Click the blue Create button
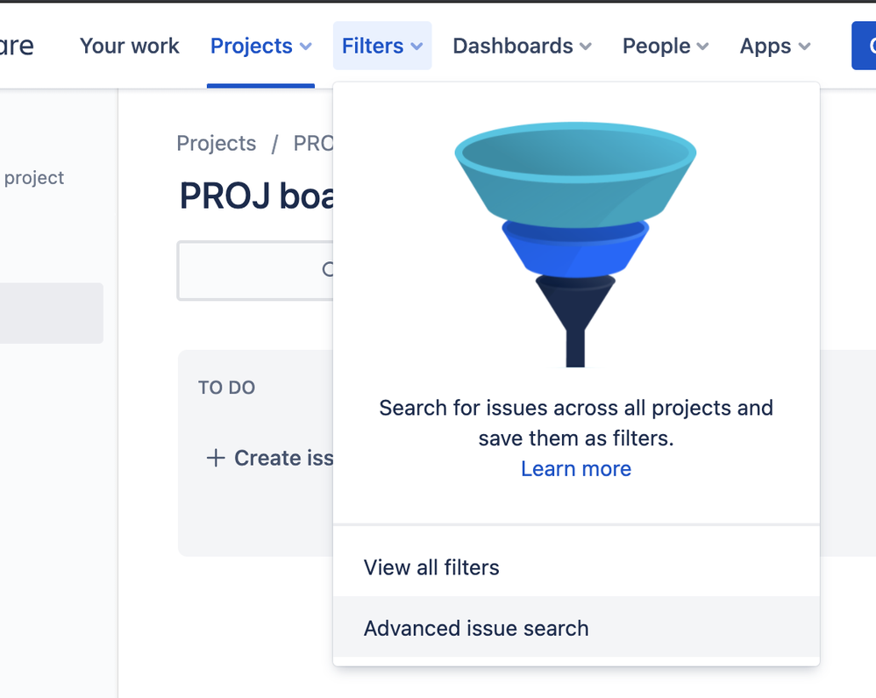The height and width of the screenshot is (698, 876). 864,46
